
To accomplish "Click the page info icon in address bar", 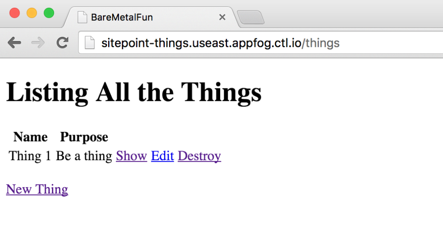I will click(x=90, y=43).
